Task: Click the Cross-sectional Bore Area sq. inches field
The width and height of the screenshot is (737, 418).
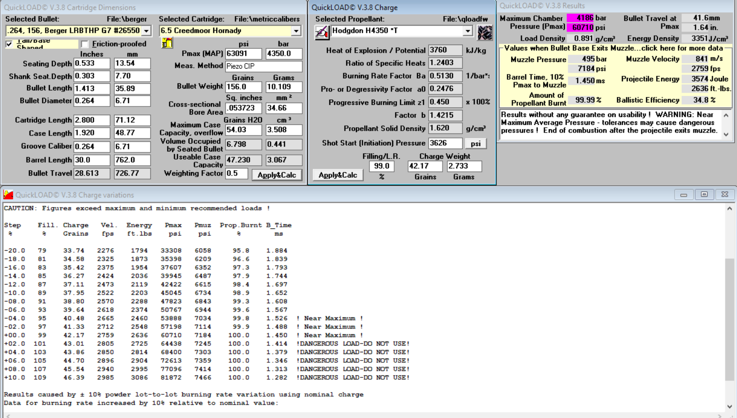Action: point(244,108)
